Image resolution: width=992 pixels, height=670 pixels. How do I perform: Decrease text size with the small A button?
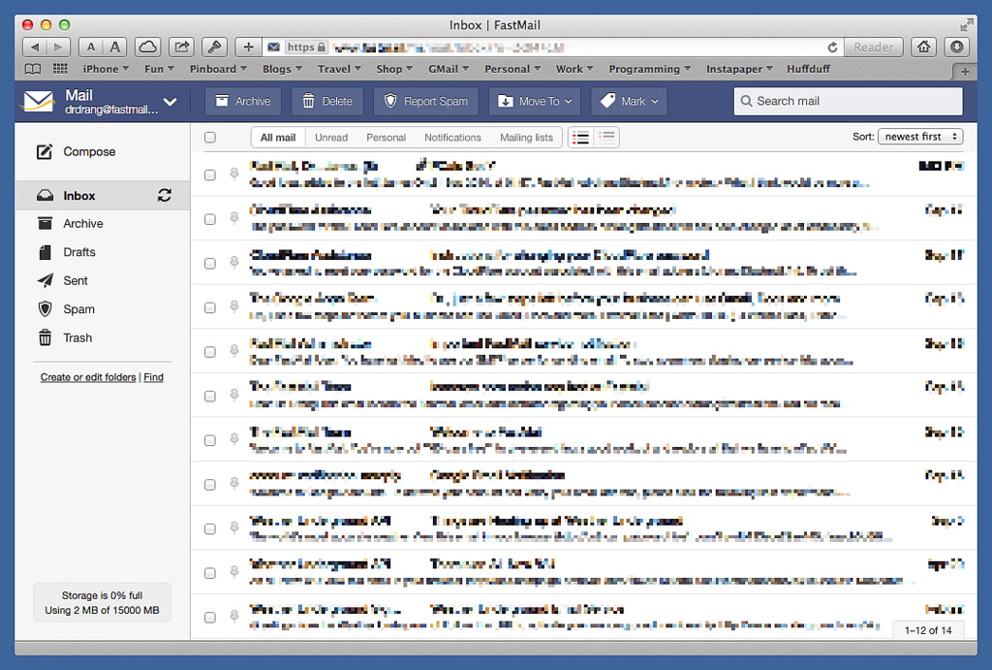pos(91,47)
